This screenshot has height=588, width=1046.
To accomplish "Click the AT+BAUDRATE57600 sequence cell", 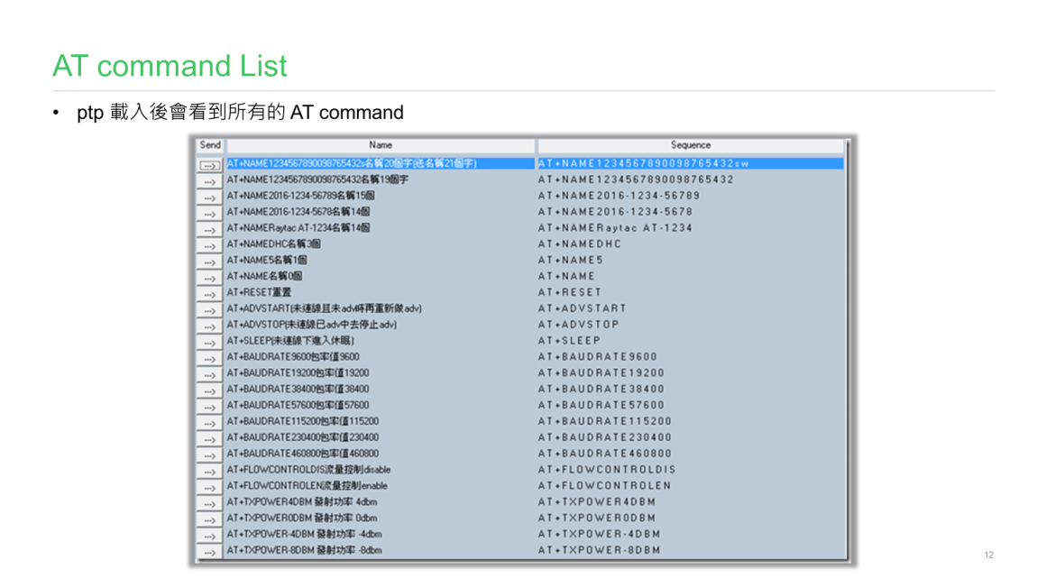I will (601, 406).
